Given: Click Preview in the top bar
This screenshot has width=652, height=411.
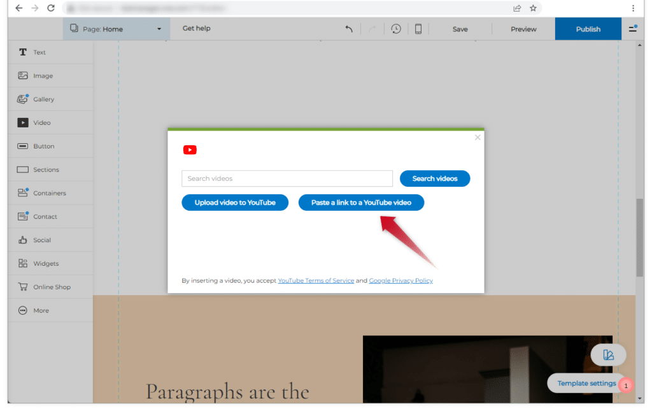Looking at the screenshot, I should pyautogui.click(x=523, y=29).
